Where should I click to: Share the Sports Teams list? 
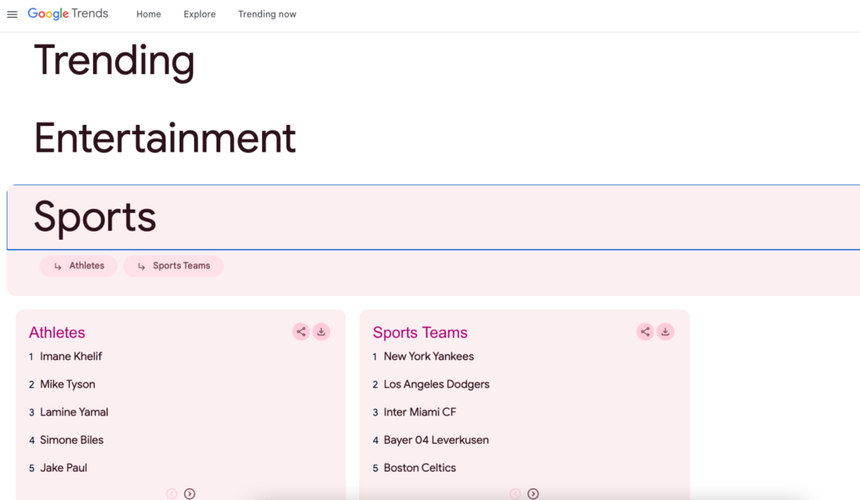coord(645,331)
